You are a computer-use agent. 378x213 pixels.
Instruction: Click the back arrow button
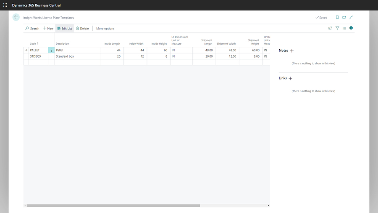[x=16, y=17]
